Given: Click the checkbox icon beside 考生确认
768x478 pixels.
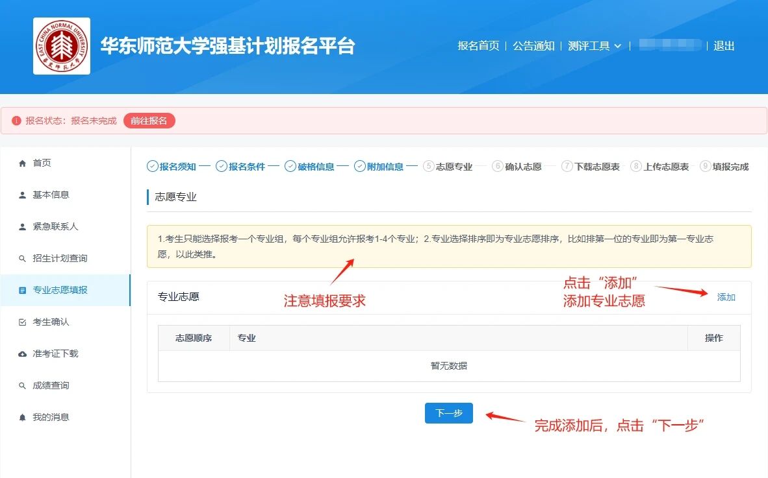Looking at the screenshot, I should (x=23, y=322).
